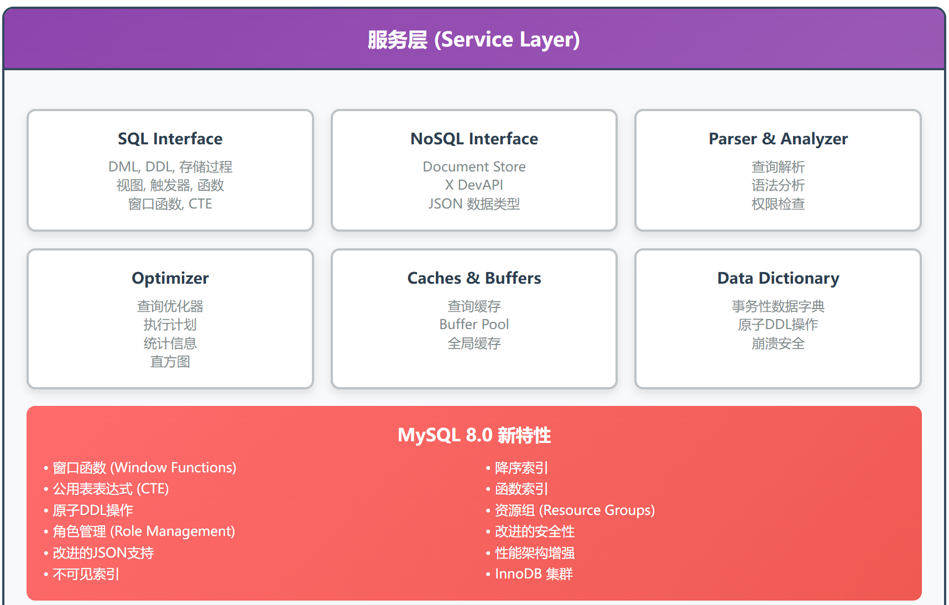Click '改进的安全性' bullet
Screen dimensions: 949x605
[530, 531]
